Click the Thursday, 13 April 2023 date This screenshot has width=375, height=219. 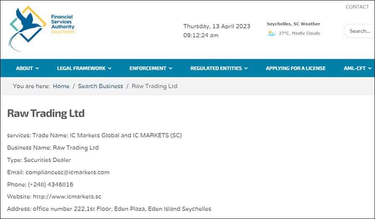pyautogui.click(x=217, y=26)
